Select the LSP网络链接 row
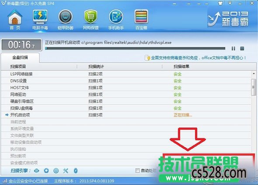Screen dimensions: 258x185 pos(126,74)
